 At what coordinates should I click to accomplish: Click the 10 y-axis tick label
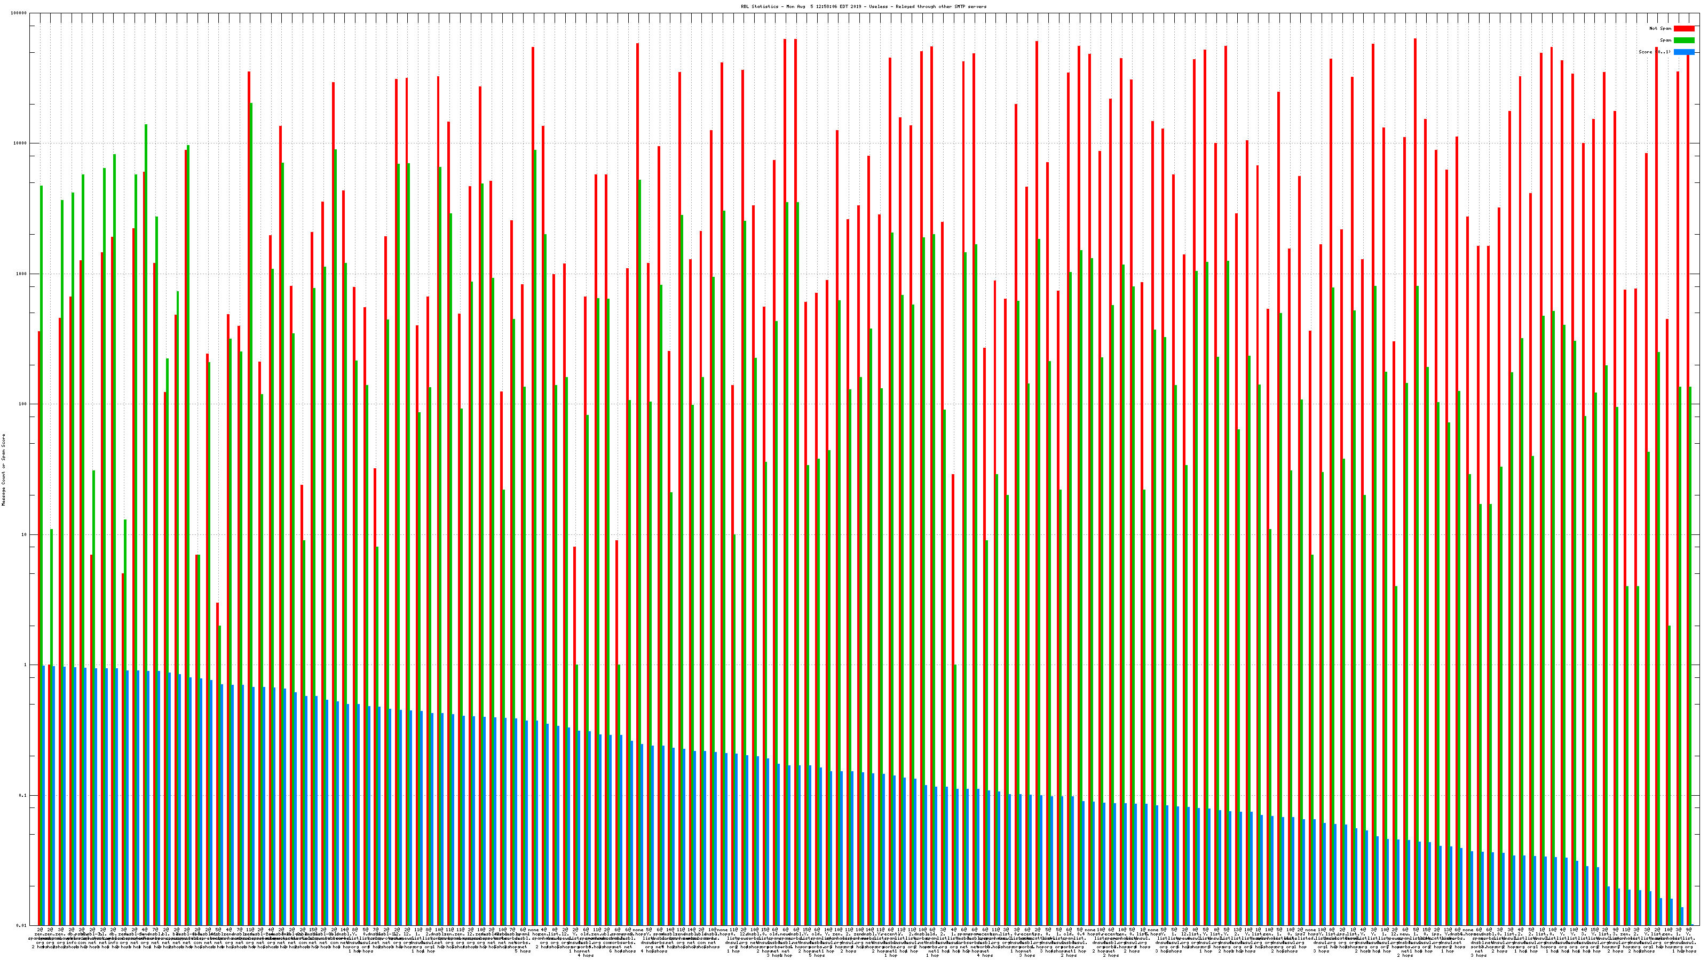point(25,534)
